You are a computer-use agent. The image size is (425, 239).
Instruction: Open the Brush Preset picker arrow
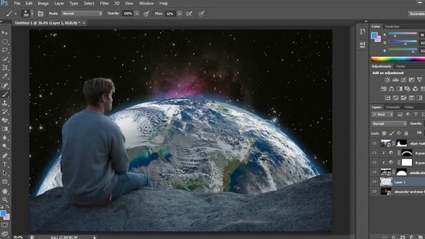(33, 13)
